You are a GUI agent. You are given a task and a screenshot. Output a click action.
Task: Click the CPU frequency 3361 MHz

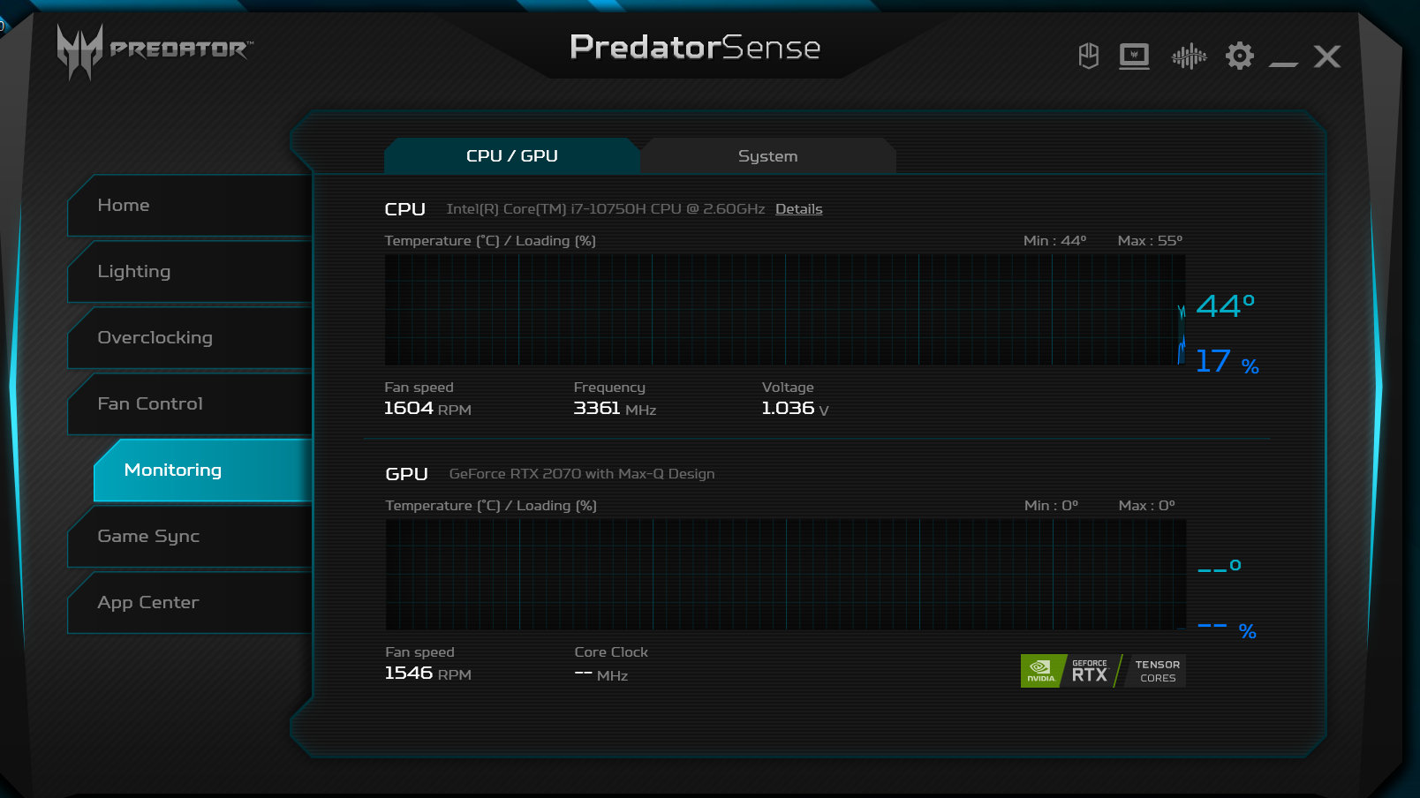pyautogui.click(x=615, y=408)
